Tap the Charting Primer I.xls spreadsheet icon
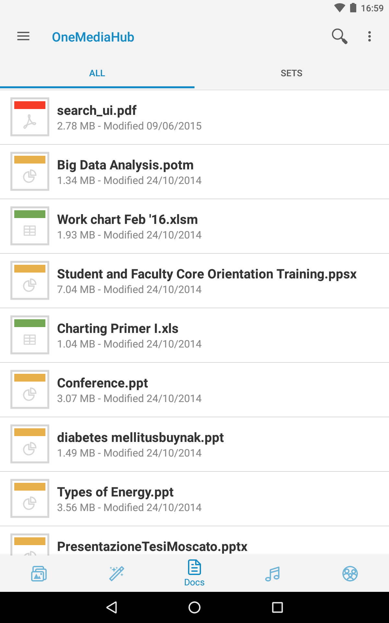This screenshot has height=623, width=389. coord(30,335)
